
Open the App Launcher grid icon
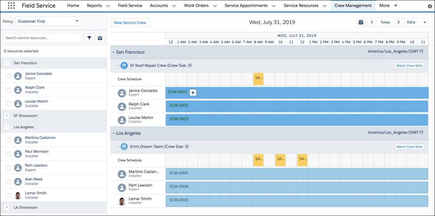coord(11,5)
